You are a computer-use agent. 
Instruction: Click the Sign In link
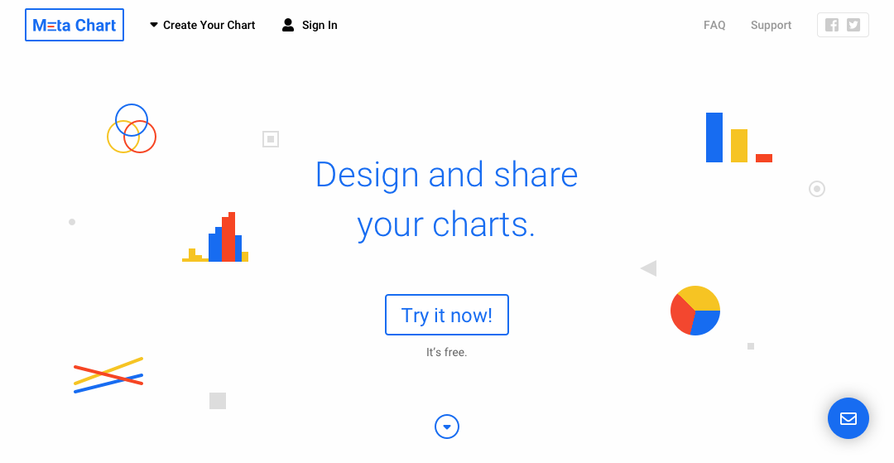tap(320, 25)
